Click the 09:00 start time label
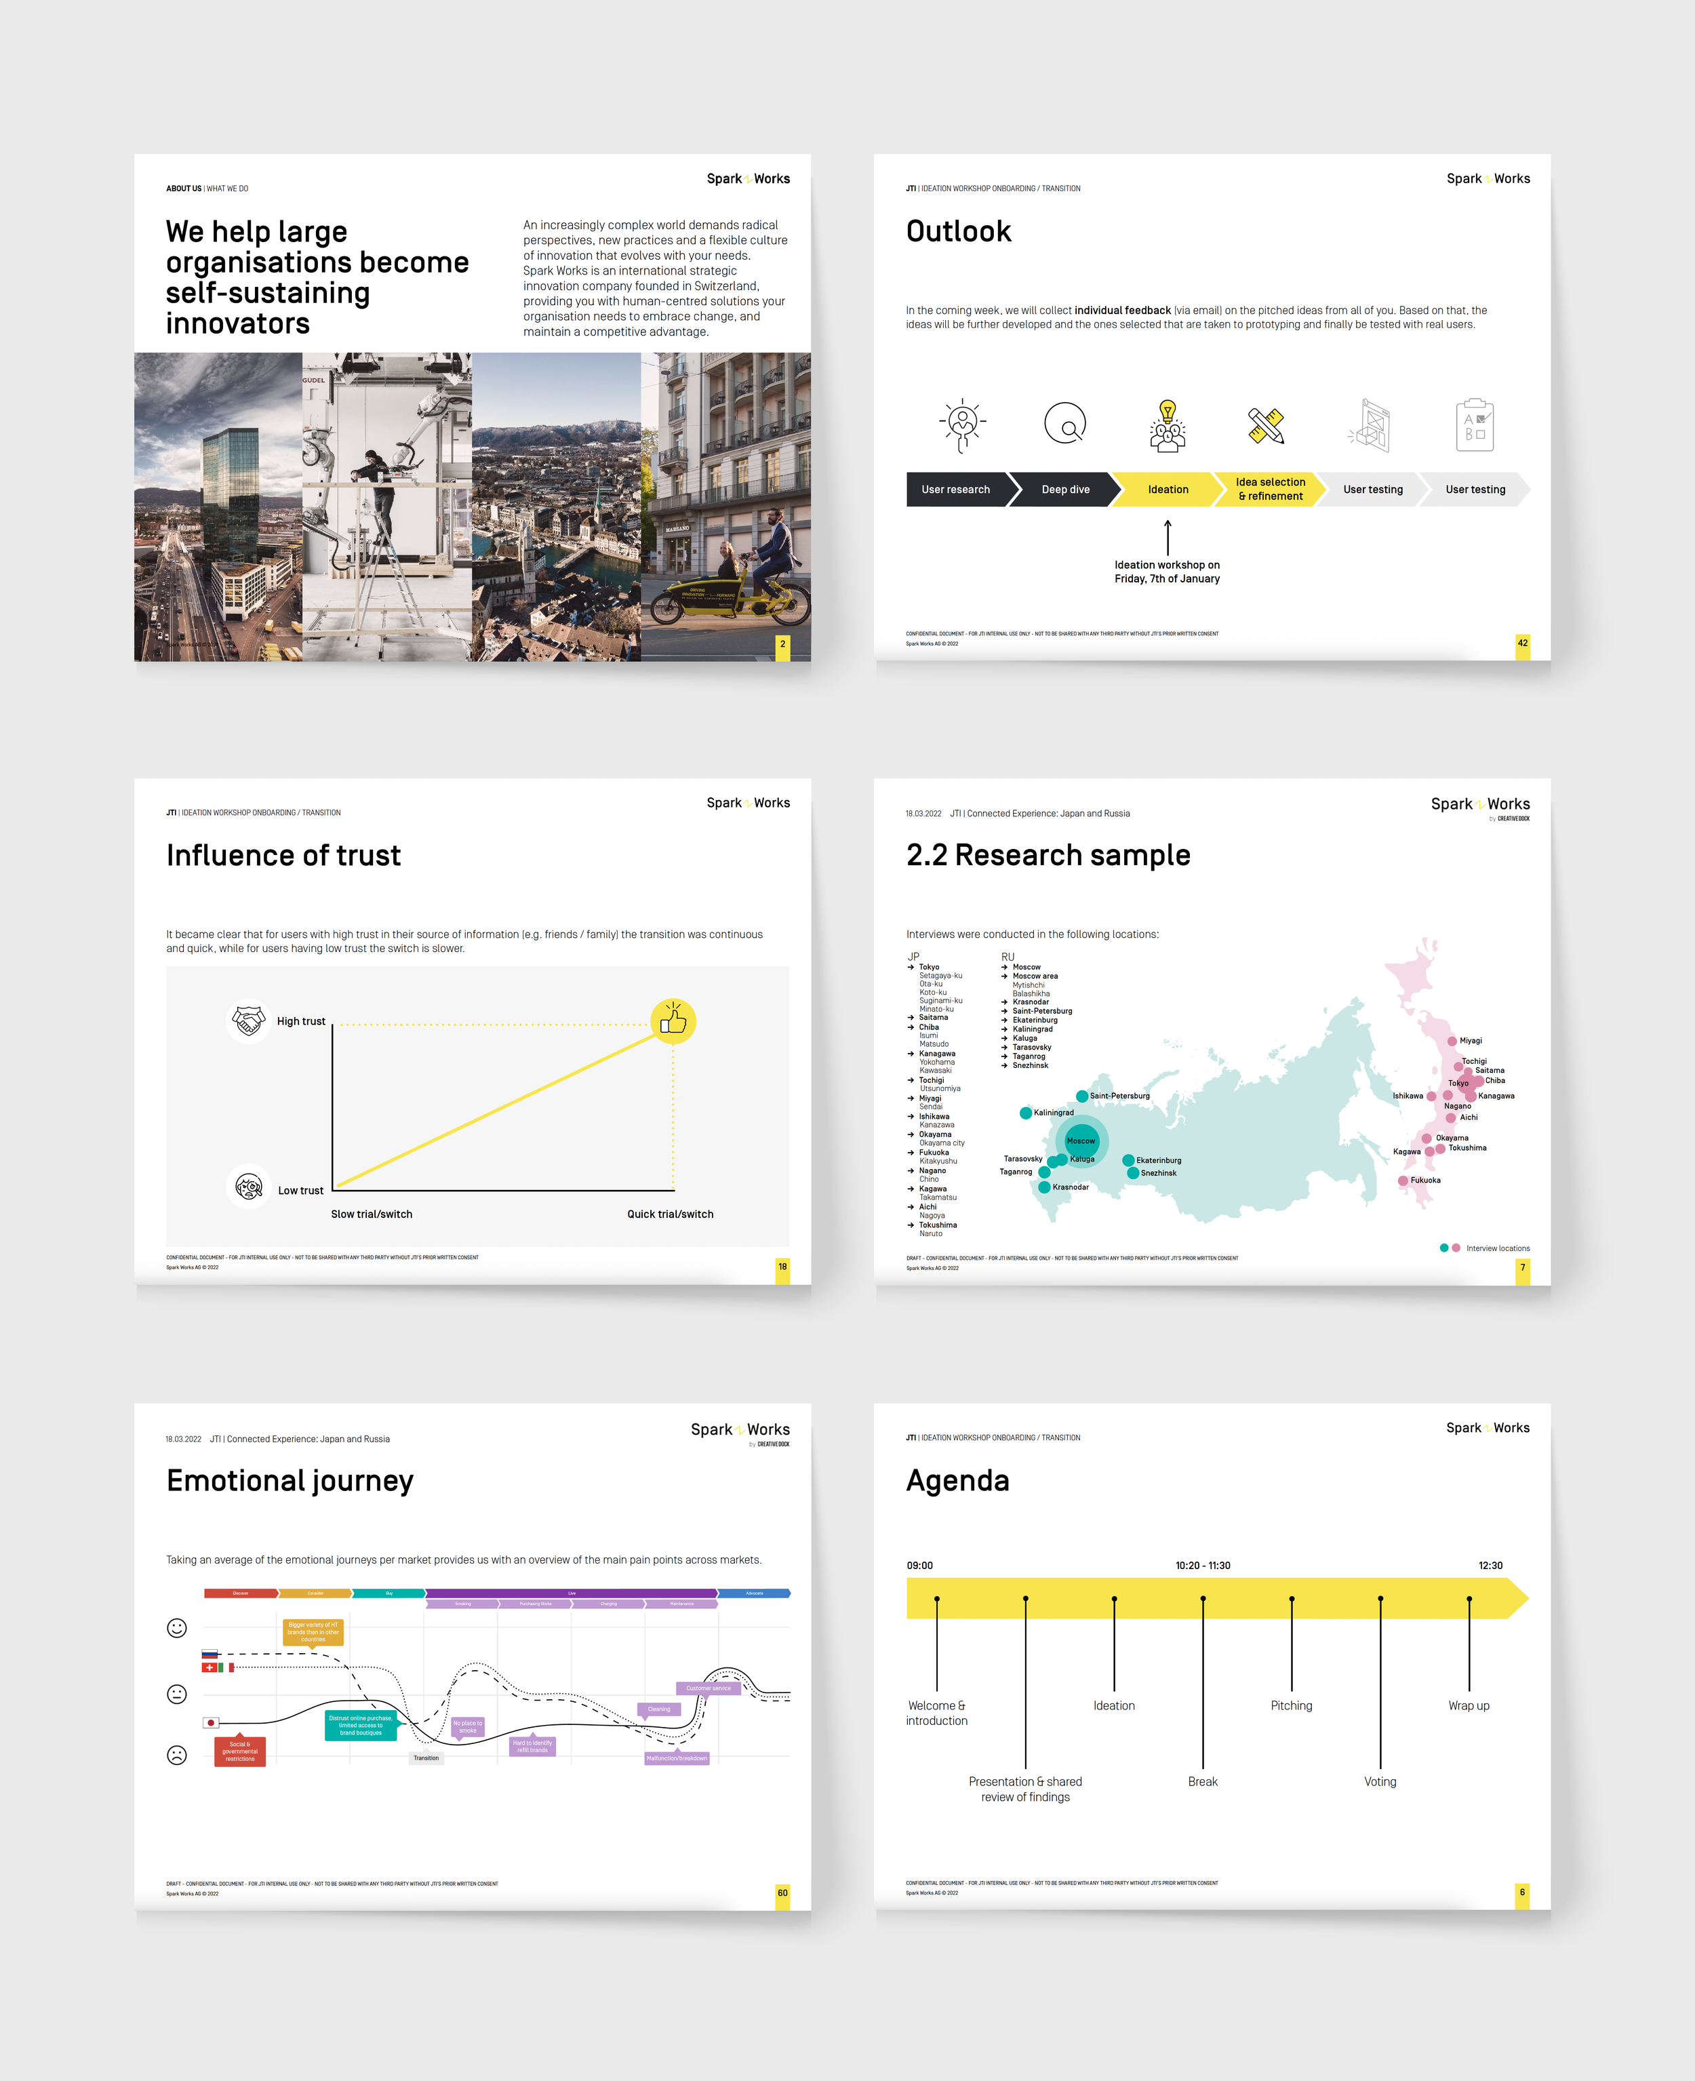 coord(920,1566)
